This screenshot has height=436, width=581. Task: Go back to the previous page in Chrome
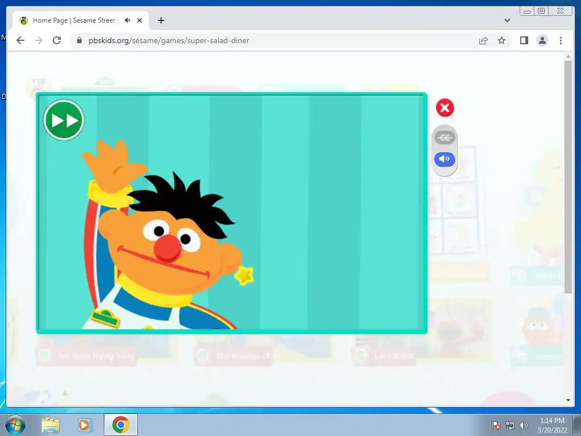pos(20,40)
